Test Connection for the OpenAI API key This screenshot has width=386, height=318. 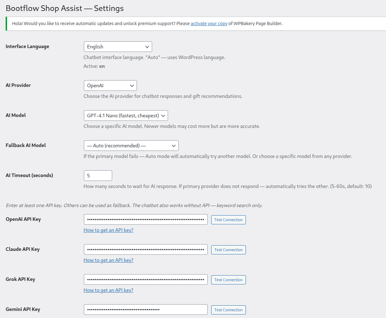tap(229, 220)
